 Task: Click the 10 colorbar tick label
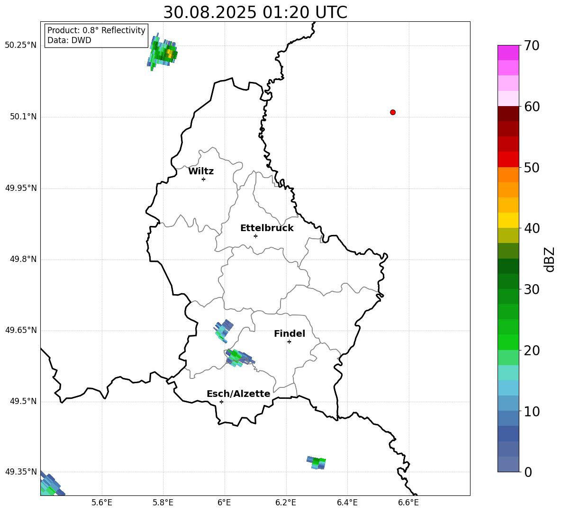pos(532,411)
